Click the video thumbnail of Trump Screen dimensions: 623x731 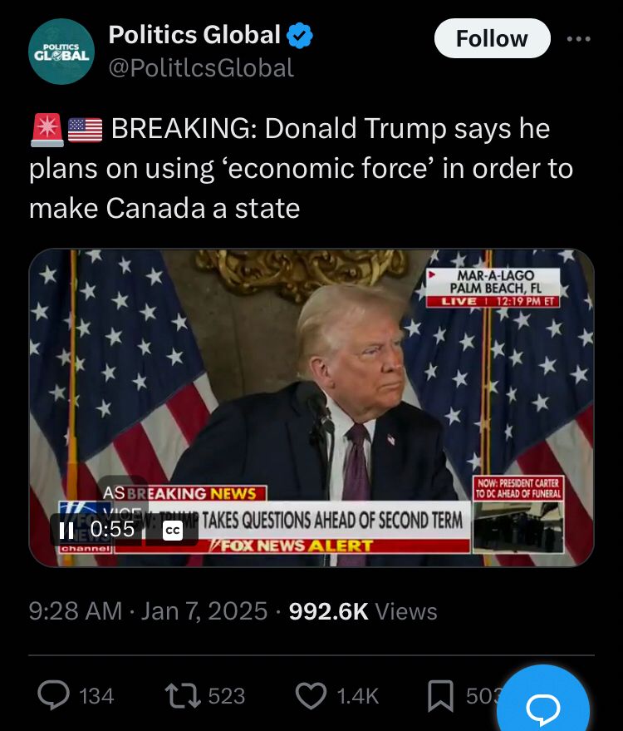pyautogui.click(x=311, y=408)
